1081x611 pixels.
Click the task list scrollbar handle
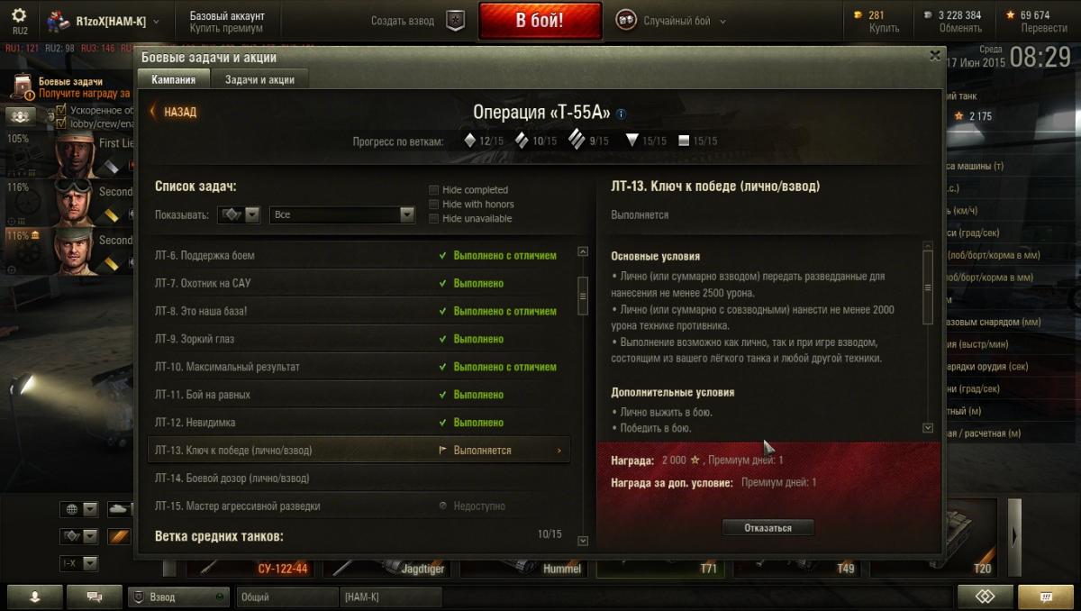[x=583, y=289]
